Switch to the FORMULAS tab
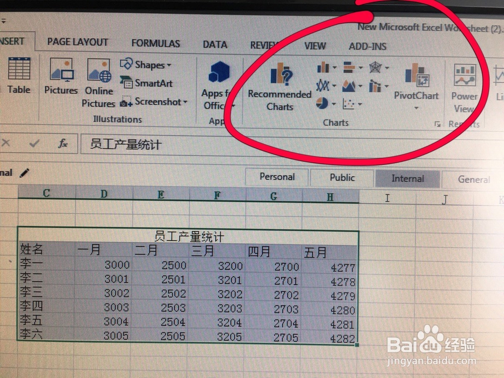The image size is (504, 378). pos(156,43)
